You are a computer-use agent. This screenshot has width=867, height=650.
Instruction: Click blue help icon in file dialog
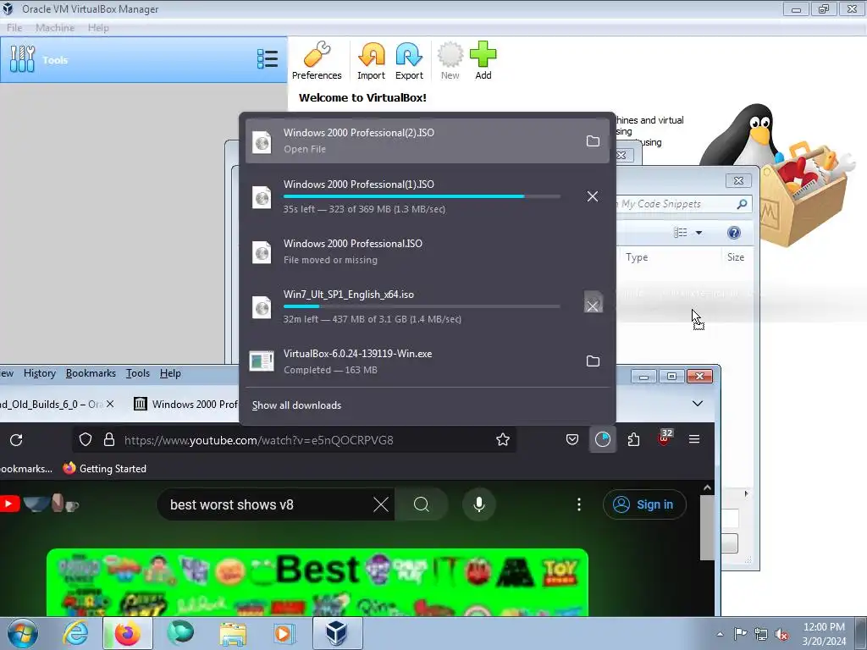(734, 233)
